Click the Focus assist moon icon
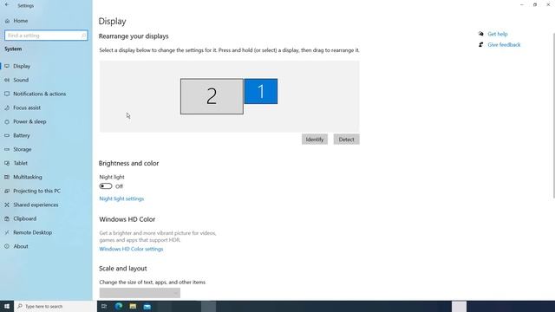The image size is (555, 312). [7, 107]
